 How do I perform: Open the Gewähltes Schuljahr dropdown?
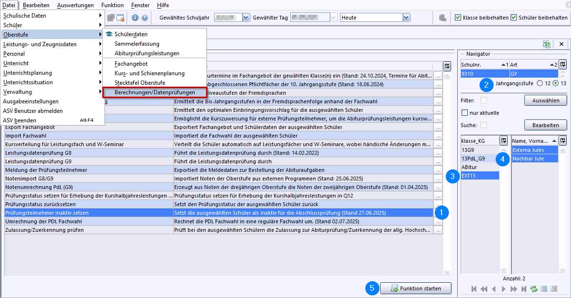tap(246, 18)
